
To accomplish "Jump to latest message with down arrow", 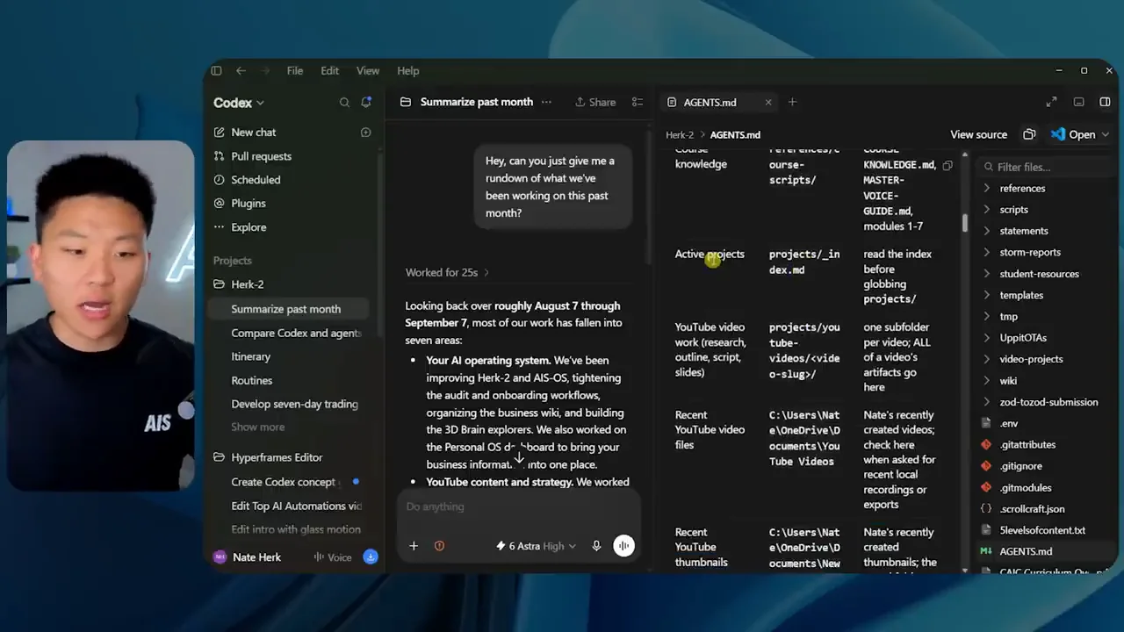I will 519,456.
